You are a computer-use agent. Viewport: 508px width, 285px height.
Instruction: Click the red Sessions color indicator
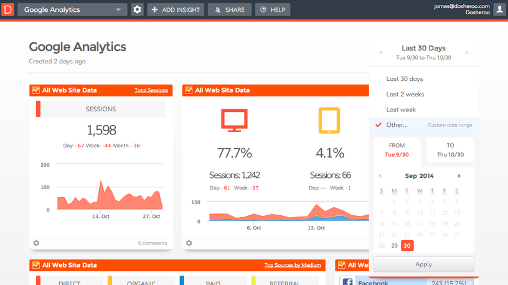coord(38,109)
